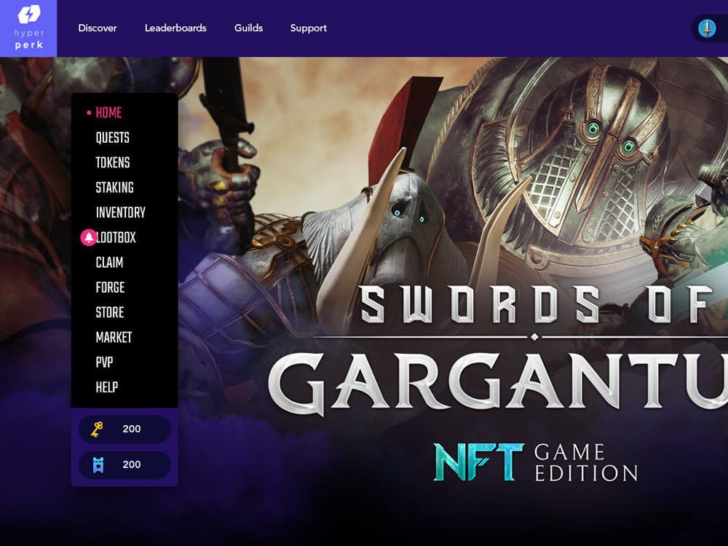Open the Discover page
Screen dimensions: 728x546
click(98, 28)
